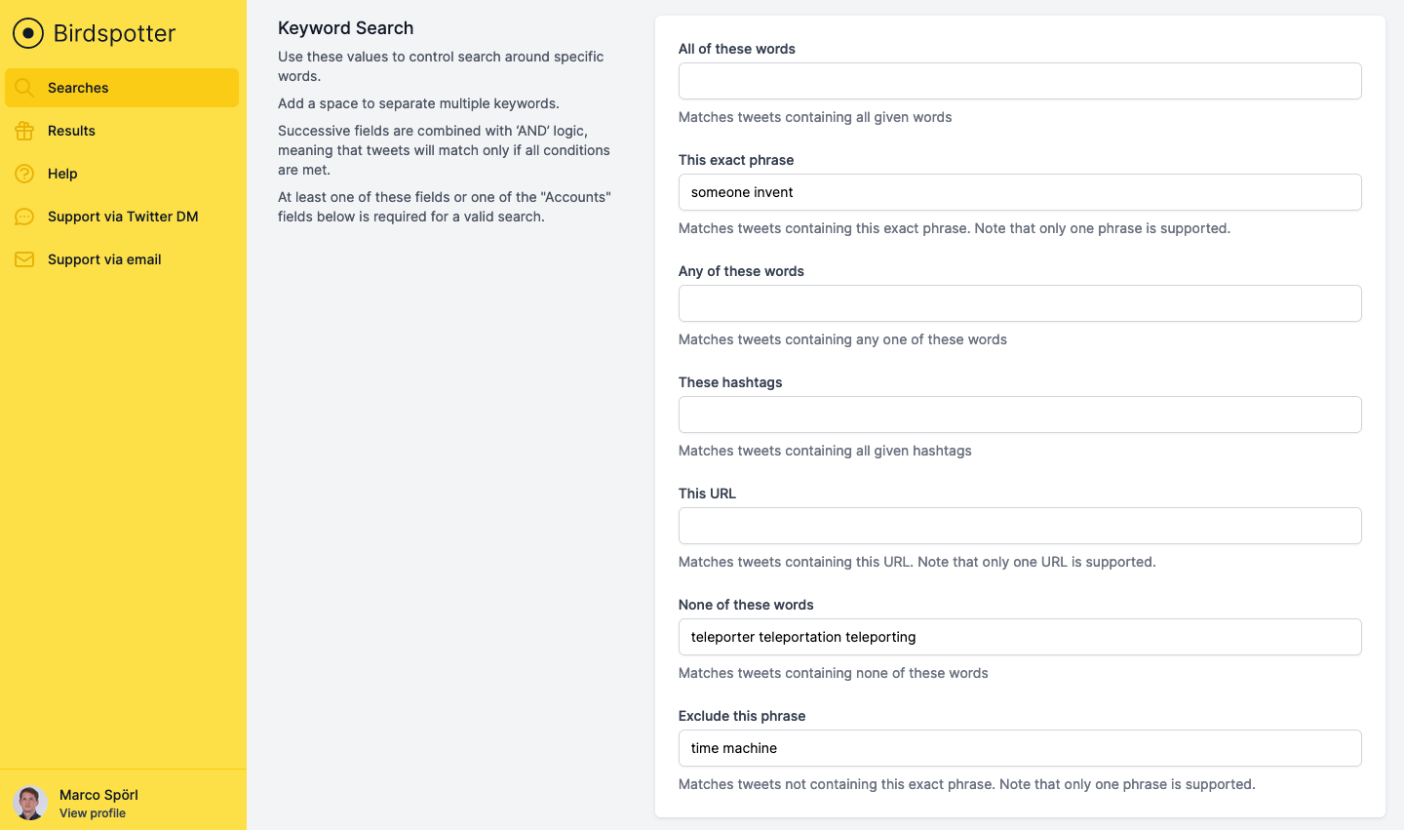Choose Support via Twitter DM
Image resolution: width=1404 pixels, height=830 pixels.
(123, 217)
